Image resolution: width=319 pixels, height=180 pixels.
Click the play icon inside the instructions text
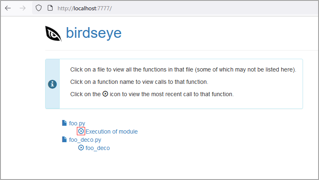tap(105, 94)
